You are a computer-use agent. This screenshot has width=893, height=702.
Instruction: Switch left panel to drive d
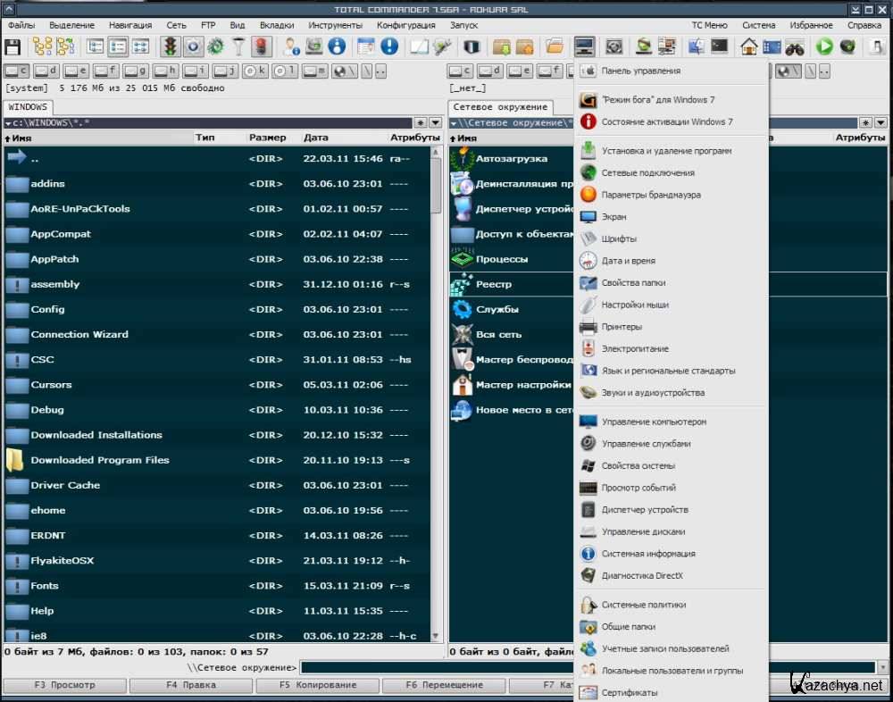coord(46,71)
